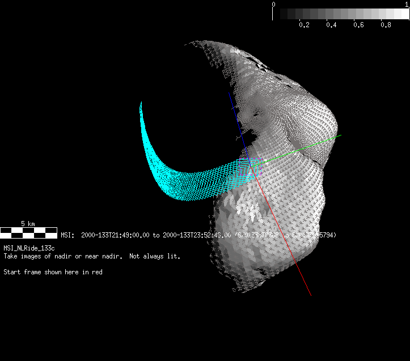Click the lower end of red axis line
This screenshot has width=410, height=361.
[x=311, y=295]
